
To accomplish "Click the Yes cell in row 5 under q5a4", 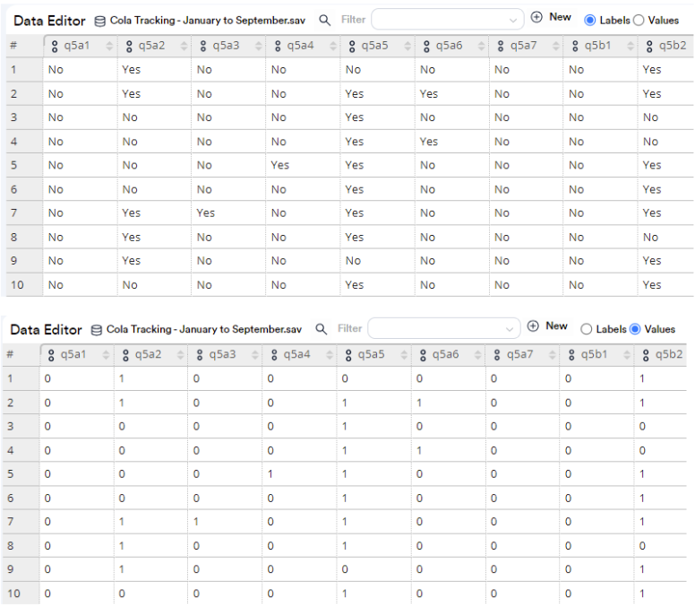I will (x=280, y=165).
